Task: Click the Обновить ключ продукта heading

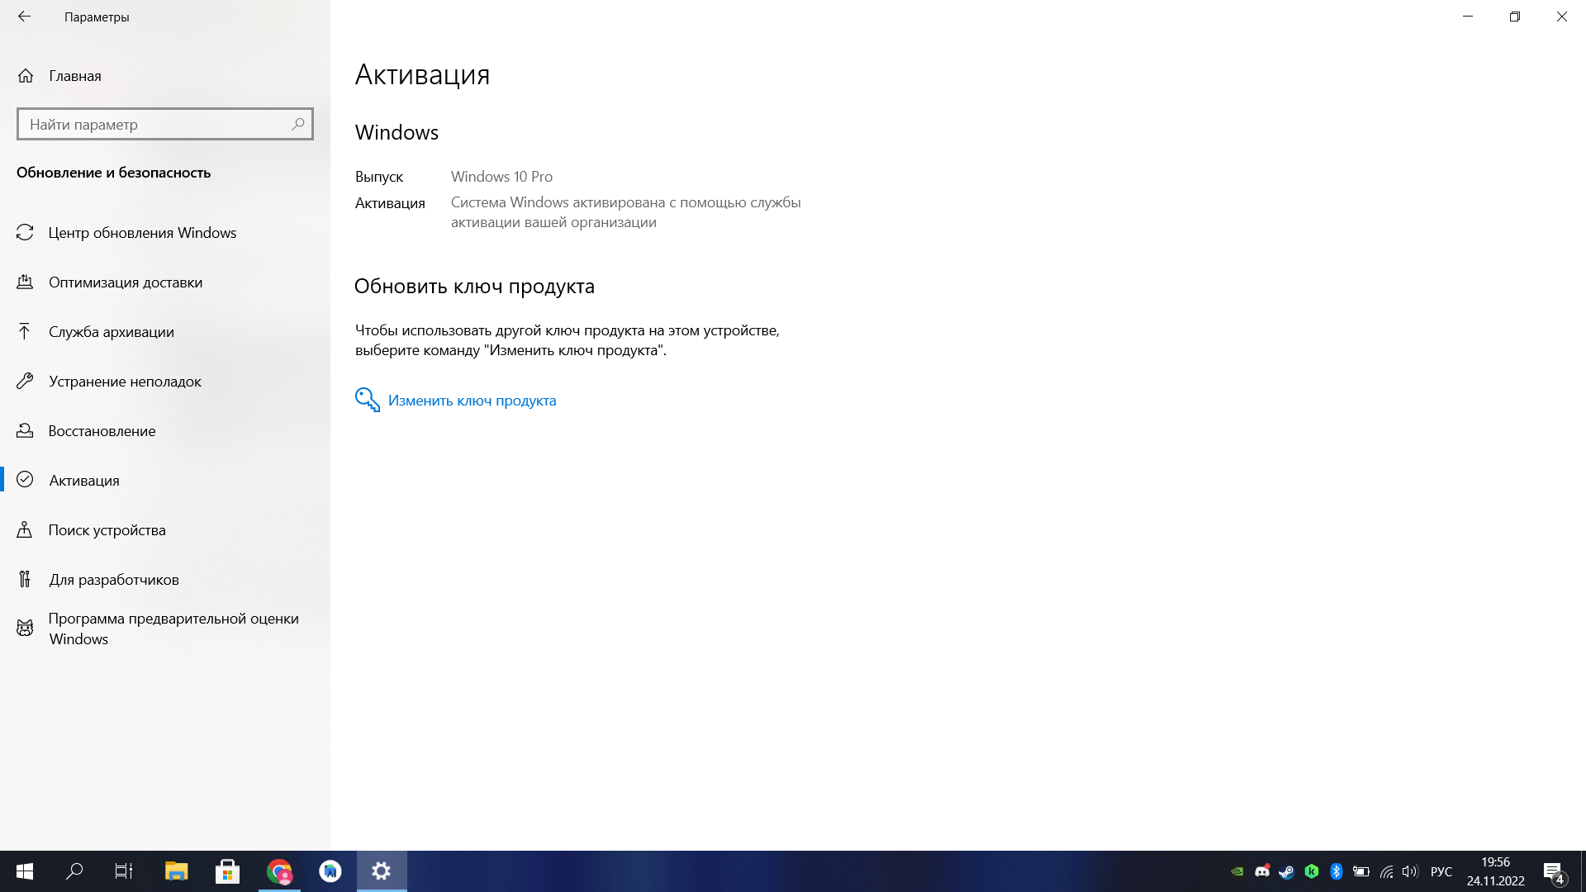Action: click(474, 287)
